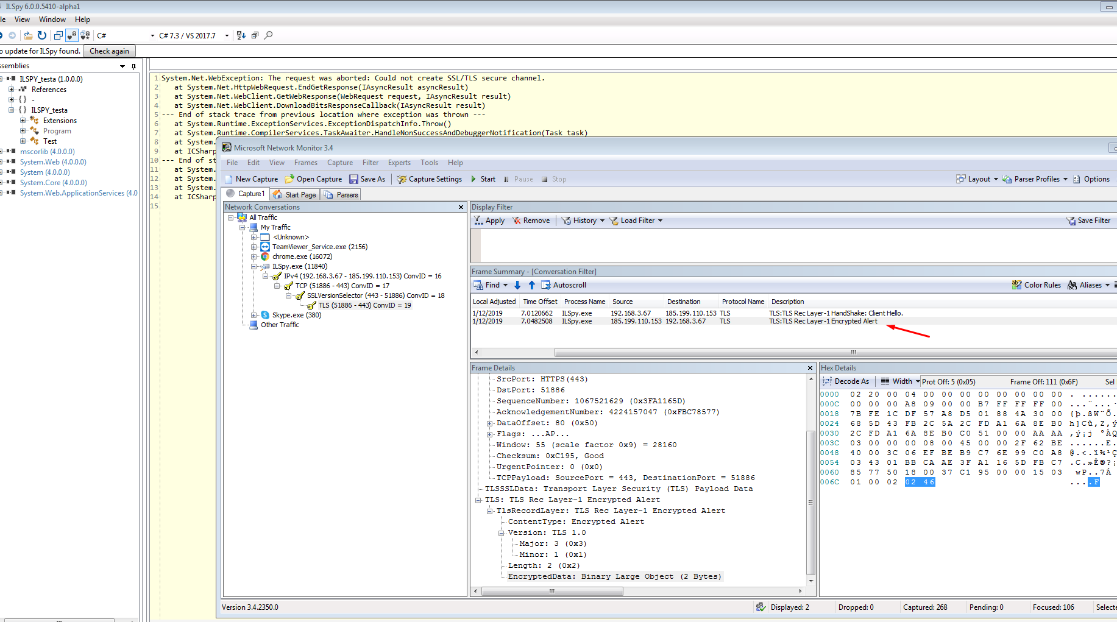
Task: Apply the current display filter
Action: tap(489, 220)
